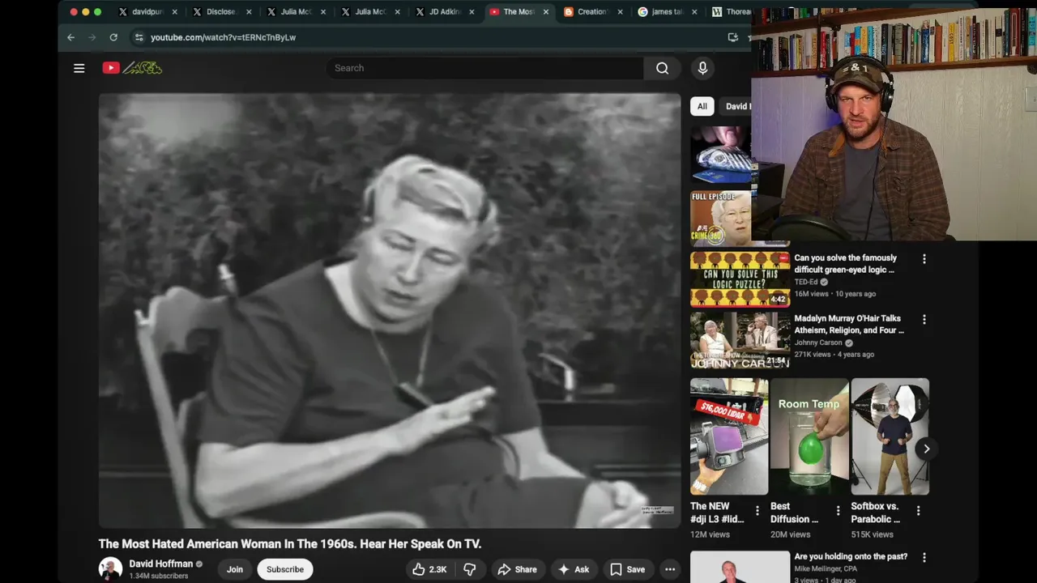1037x583 pixels.
Task: Open options for Best Diffusion short
Action: (x=838, y=511)
